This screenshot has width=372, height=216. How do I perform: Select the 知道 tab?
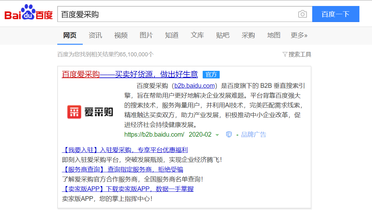[x=172, y=35]
